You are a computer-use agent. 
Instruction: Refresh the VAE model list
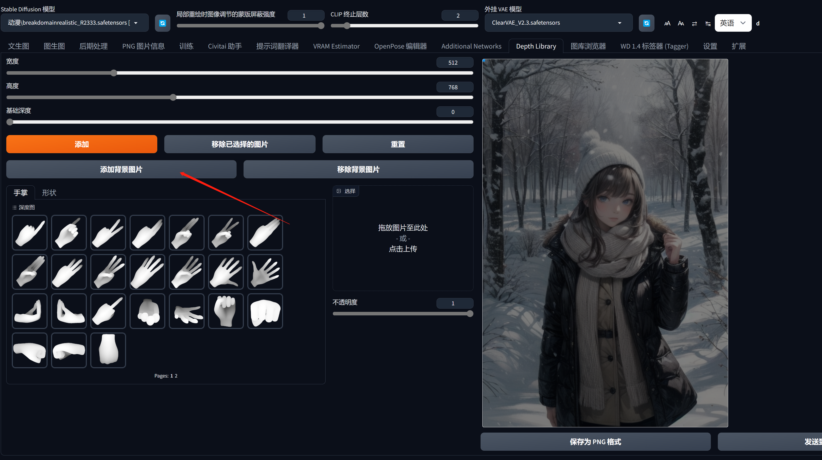click(x=646, y=23)
